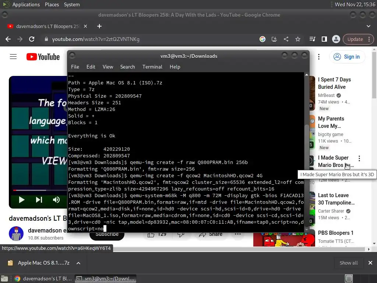Switch to Chrome window in taskbar
Screen dimensions: 377x283
click(x=43, y=279)
